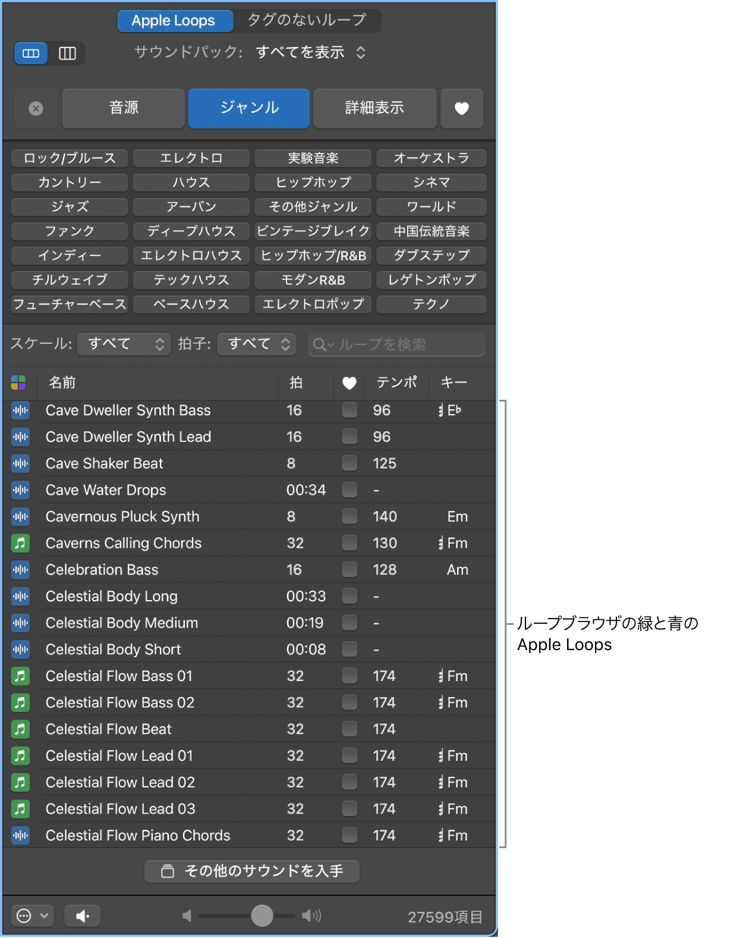The height and width of the screenshot is (938, 743).
Task: Click audio loop icon for Celestial Body Long
Action: 20,596
